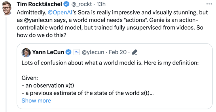Open the three-dot more options menu

point(209,4)
